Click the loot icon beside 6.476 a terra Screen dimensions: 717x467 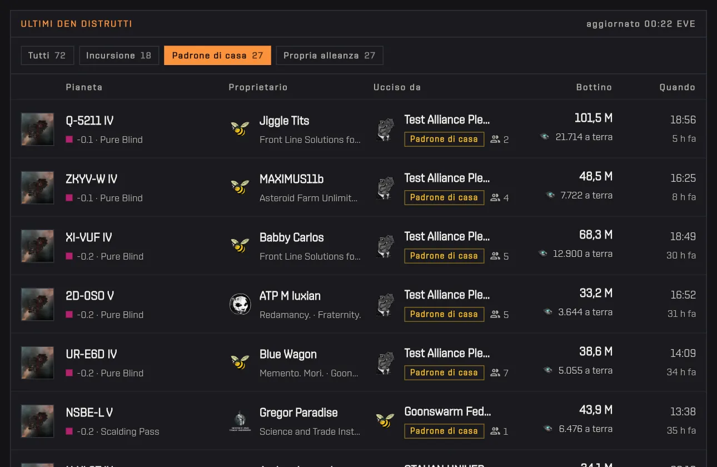click(x=548, y=429)
